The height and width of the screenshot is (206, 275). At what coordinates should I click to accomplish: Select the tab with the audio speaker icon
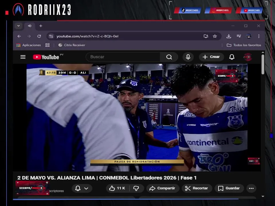(x=30, y=26)
